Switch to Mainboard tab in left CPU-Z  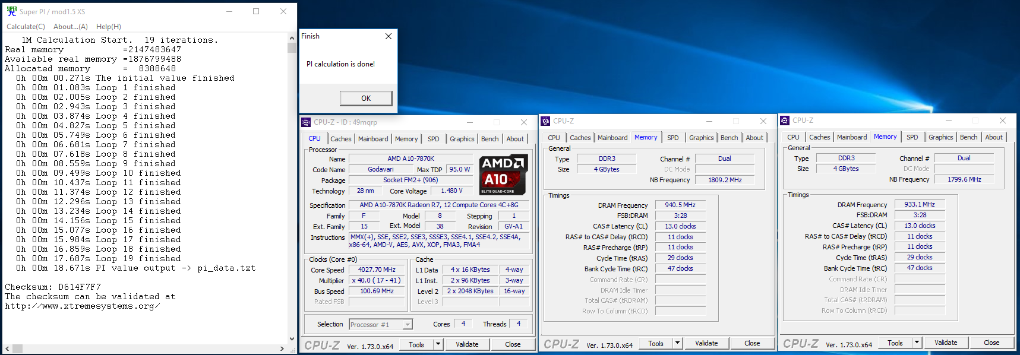click(373, 139)
